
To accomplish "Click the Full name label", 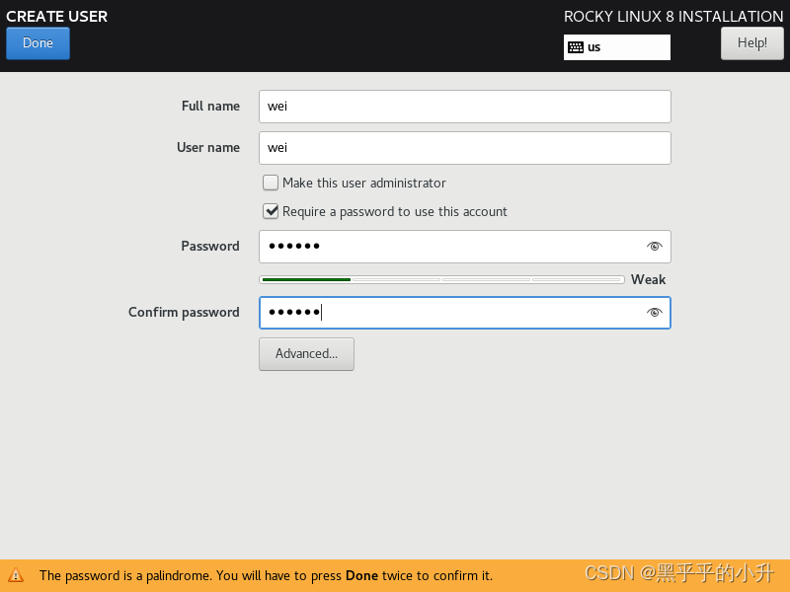I will tap(210, 107).
